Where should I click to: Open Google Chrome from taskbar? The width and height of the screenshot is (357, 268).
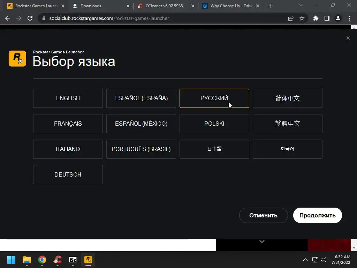[42, 260]
